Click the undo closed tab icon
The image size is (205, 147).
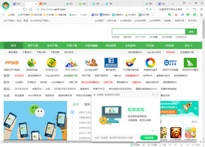point(194,9)
